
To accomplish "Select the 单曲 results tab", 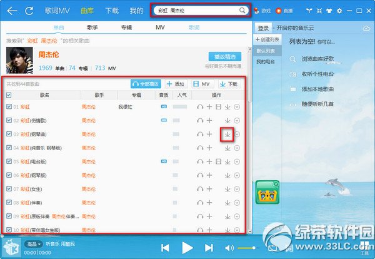I will pyautogui.click(x=59, y=28).
